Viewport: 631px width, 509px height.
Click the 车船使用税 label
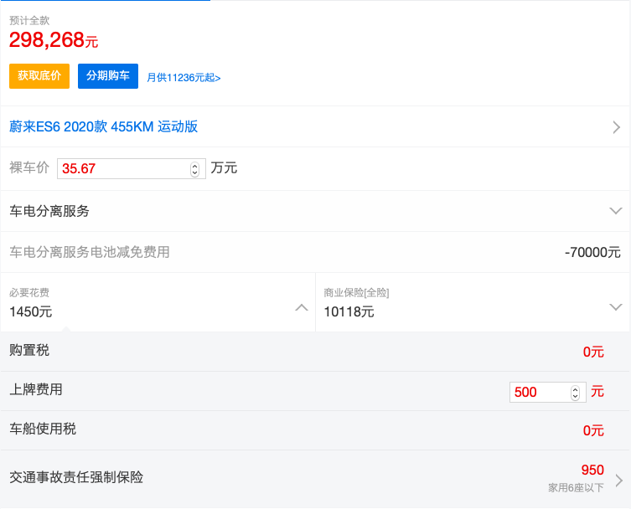click(x=43, y=429)
